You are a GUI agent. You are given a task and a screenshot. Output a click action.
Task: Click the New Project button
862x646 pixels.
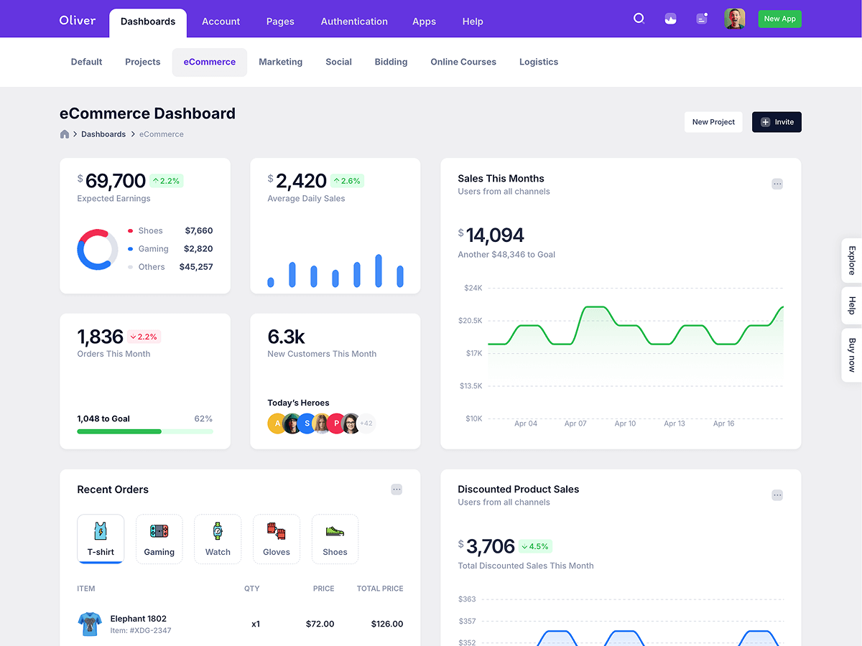click(x=713, y=122)
